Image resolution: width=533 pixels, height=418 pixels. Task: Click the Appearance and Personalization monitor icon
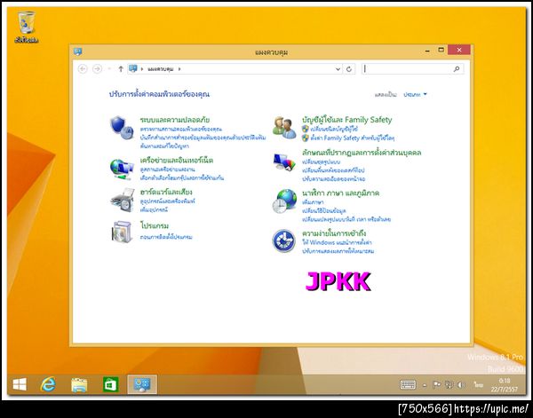coord(284,162)
